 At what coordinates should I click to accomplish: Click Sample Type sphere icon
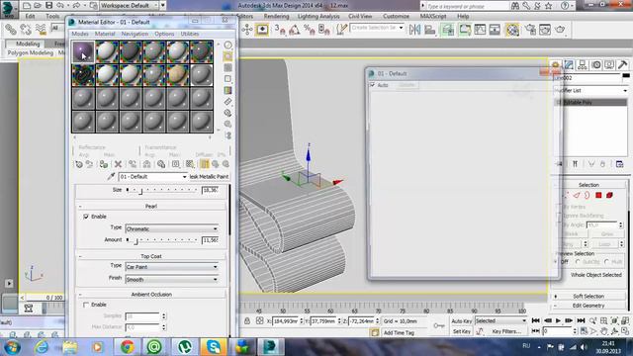228,44
